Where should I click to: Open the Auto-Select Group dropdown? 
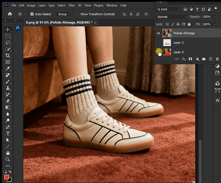(x=64, y=14)
